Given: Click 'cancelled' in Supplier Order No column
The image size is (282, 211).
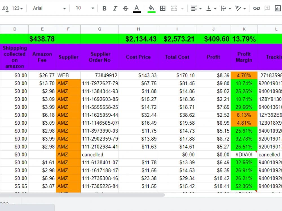Looking at the screenshot, I should (x=100, y=154).
